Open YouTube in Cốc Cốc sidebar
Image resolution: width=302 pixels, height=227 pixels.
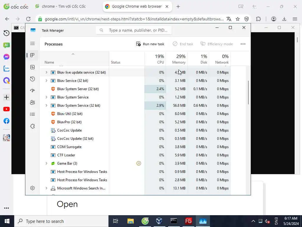(6, 109)
